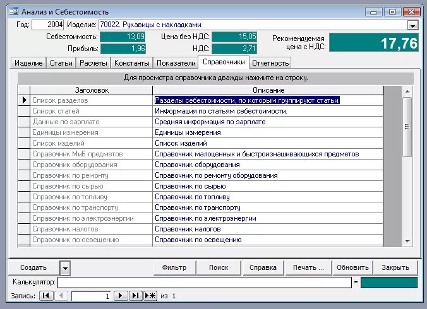Click the Фильтр button
This screenshot has width=427, height=309.
(x=174, y=267)
